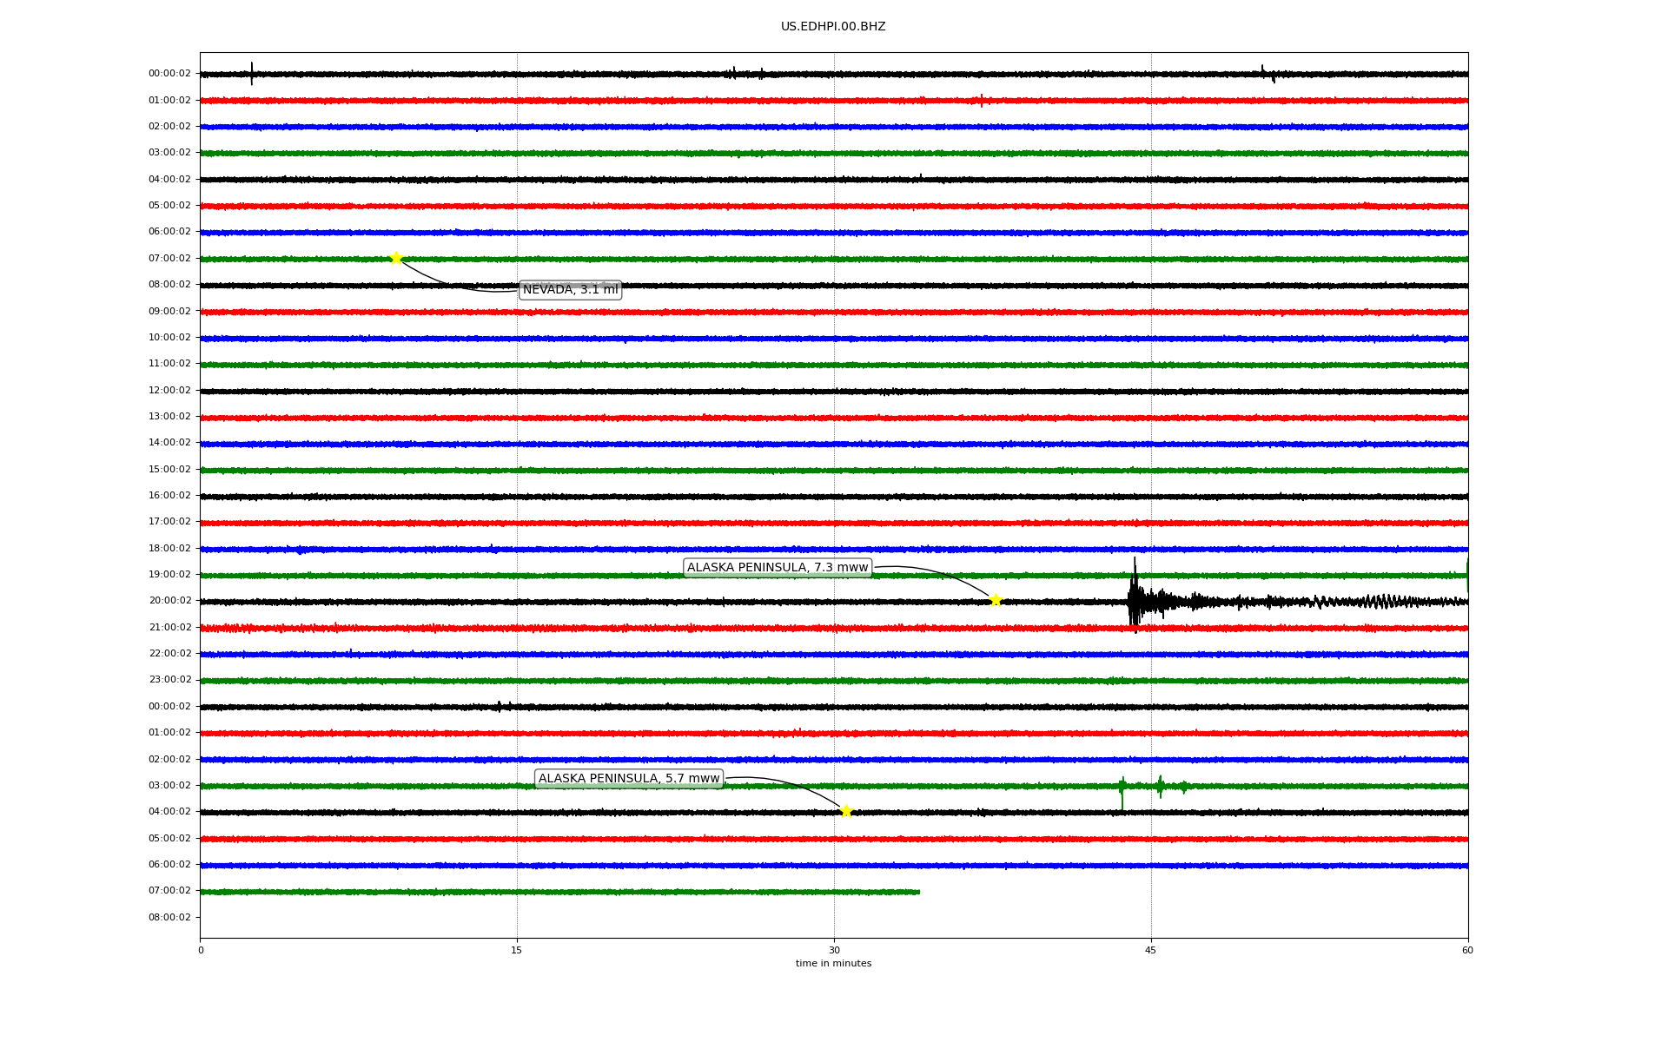Click the 0 tick label on the x-axis
Image resolution: width=1668 pixels, height=1042 pixels.
tap(201, 950)
